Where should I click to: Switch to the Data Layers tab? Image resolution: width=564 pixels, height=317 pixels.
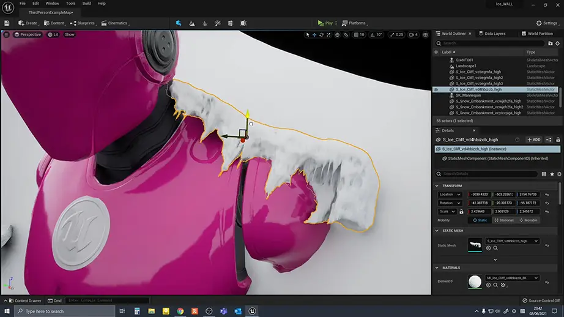coord(493,34)
